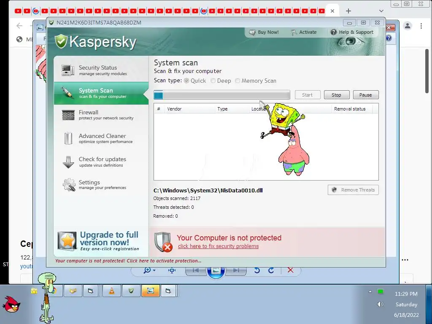Click the red X delete icon in Photo Viewer
The height and width of the screenshot is (324, 432).
[290, 270]
